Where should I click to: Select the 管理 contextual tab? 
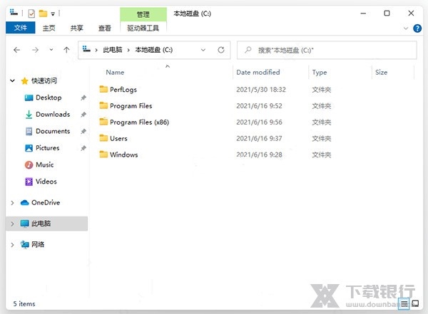[x=143, y=14]
